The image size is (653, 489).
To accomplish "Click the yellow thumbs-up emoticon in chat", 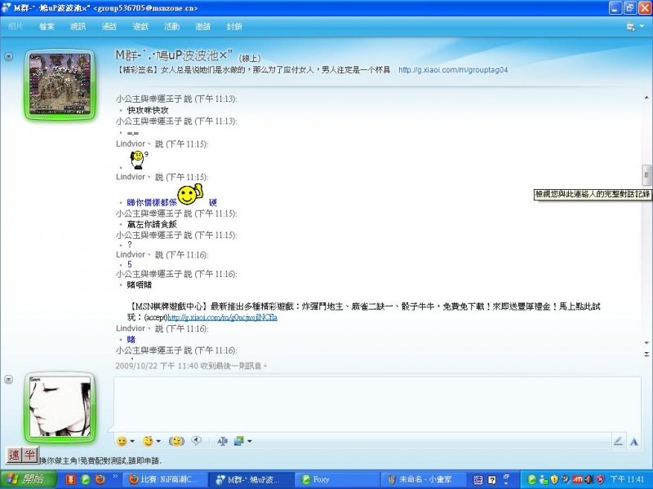I will click(190, 194).
